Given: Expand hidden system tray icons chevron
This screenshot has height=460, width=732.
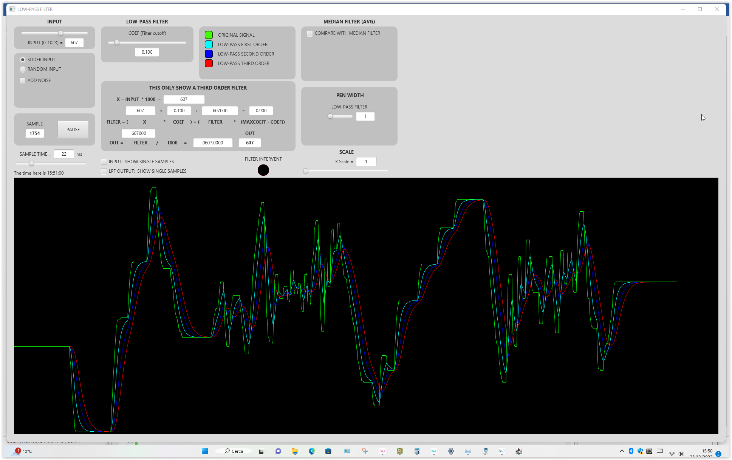Looking at the screenshot, I should coord(622,451).
